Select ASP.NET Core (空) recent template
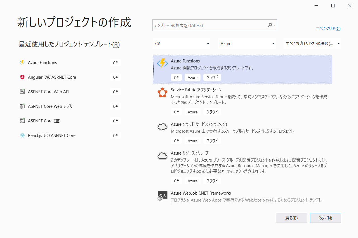This screenshot has height=238, width=358. pos(70,121)
